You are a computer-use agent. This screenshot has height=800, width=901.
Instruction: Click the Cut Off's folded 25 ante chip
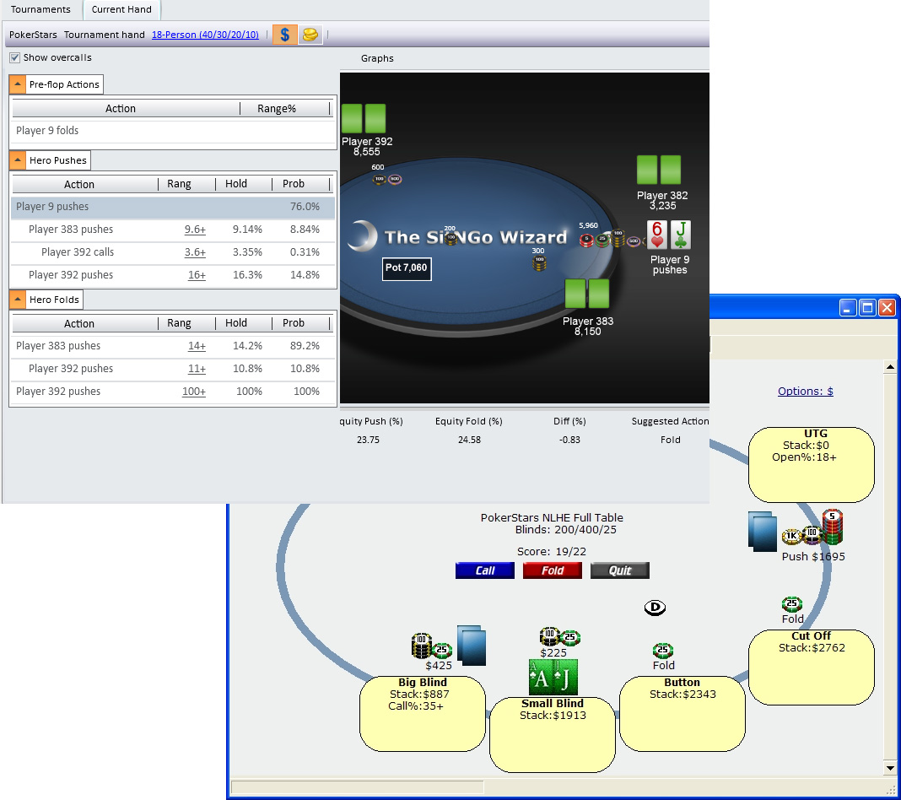[x=792, y=603]
